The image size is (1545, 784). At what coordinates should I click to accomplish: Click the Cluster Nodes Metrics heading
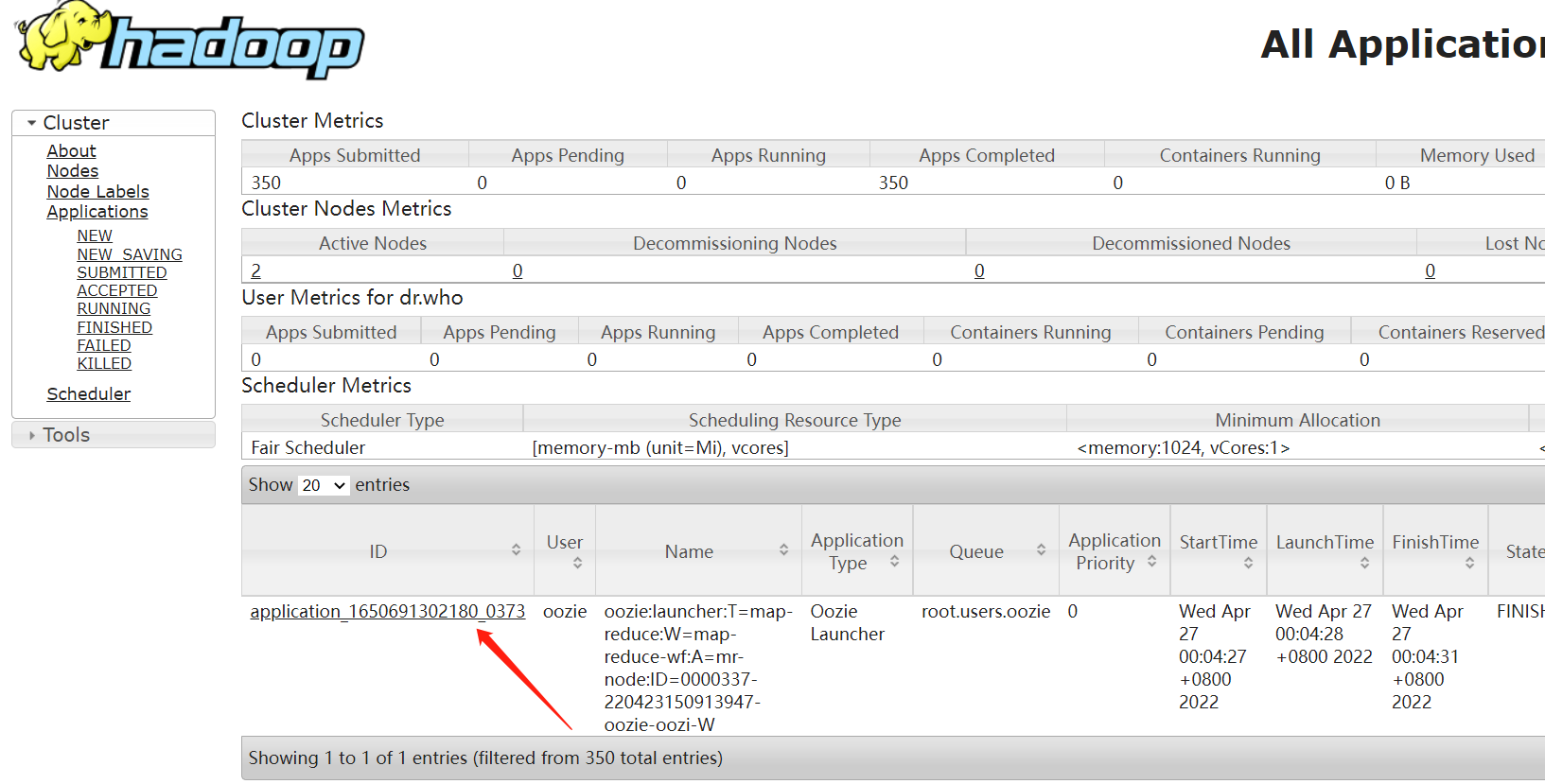tap(346, 209)
